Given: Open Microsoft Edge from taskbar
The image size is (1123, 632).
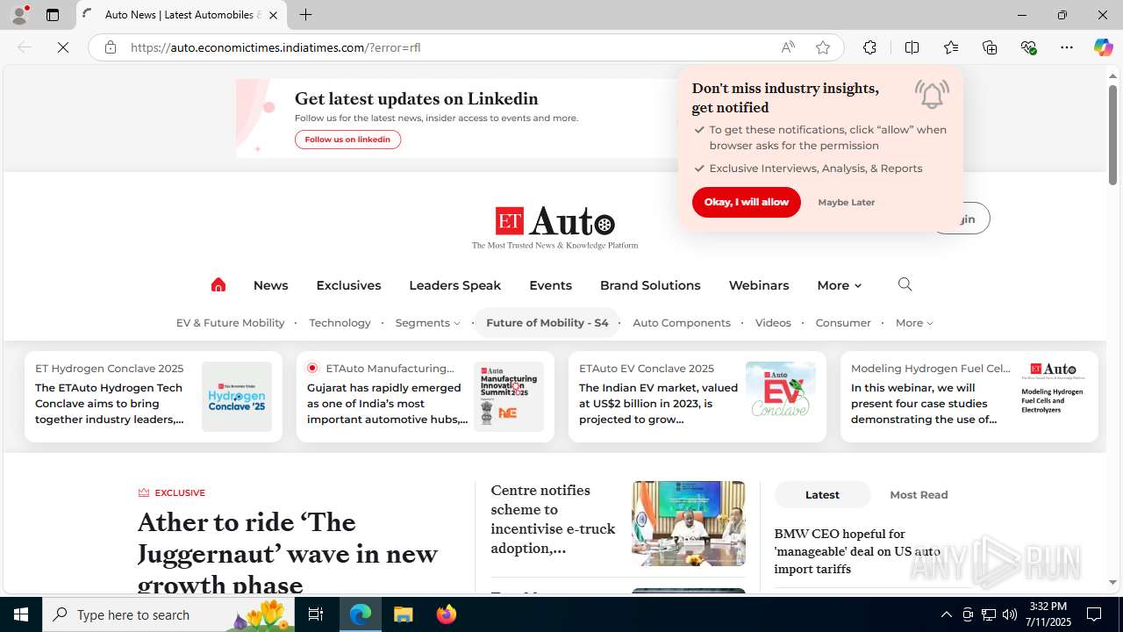Looking at the screenshot, I should coord(361,614).
